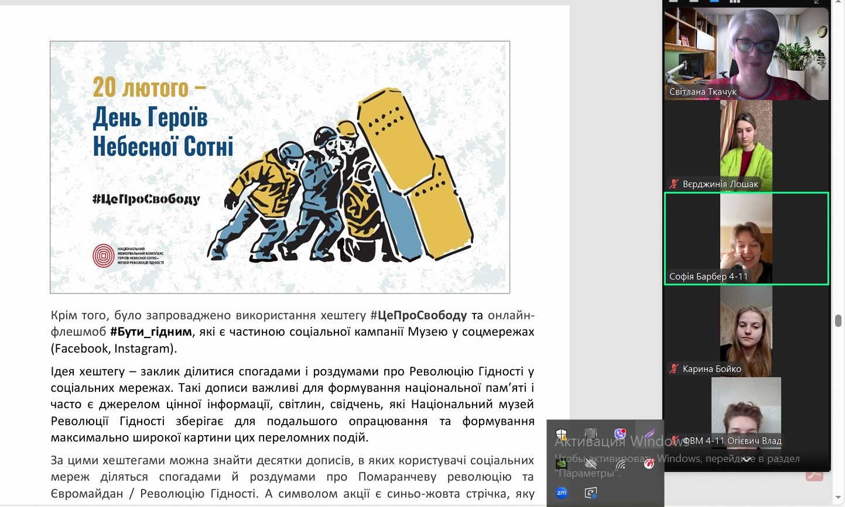Click the red round tray icon
Viewport: 845px width, 507px height.
(649, 464)
